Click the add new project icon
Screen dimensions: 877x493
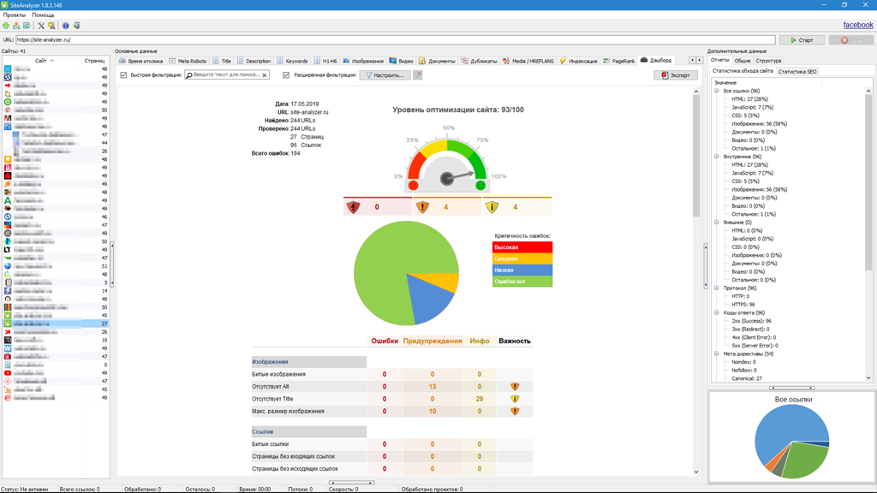click(5, 26)
